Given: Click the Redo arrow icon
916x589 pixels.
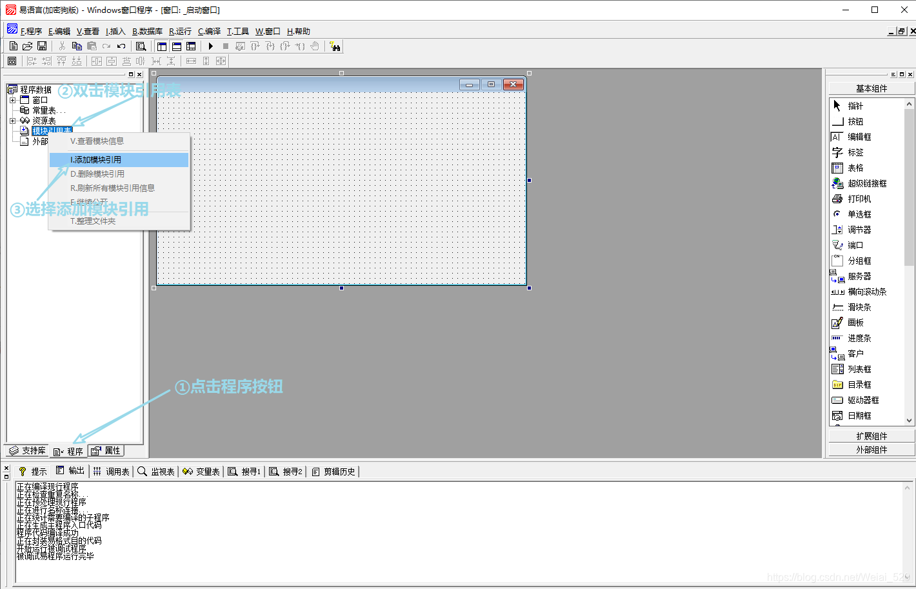Looking at the screenshot, I should tap(106, 46).
